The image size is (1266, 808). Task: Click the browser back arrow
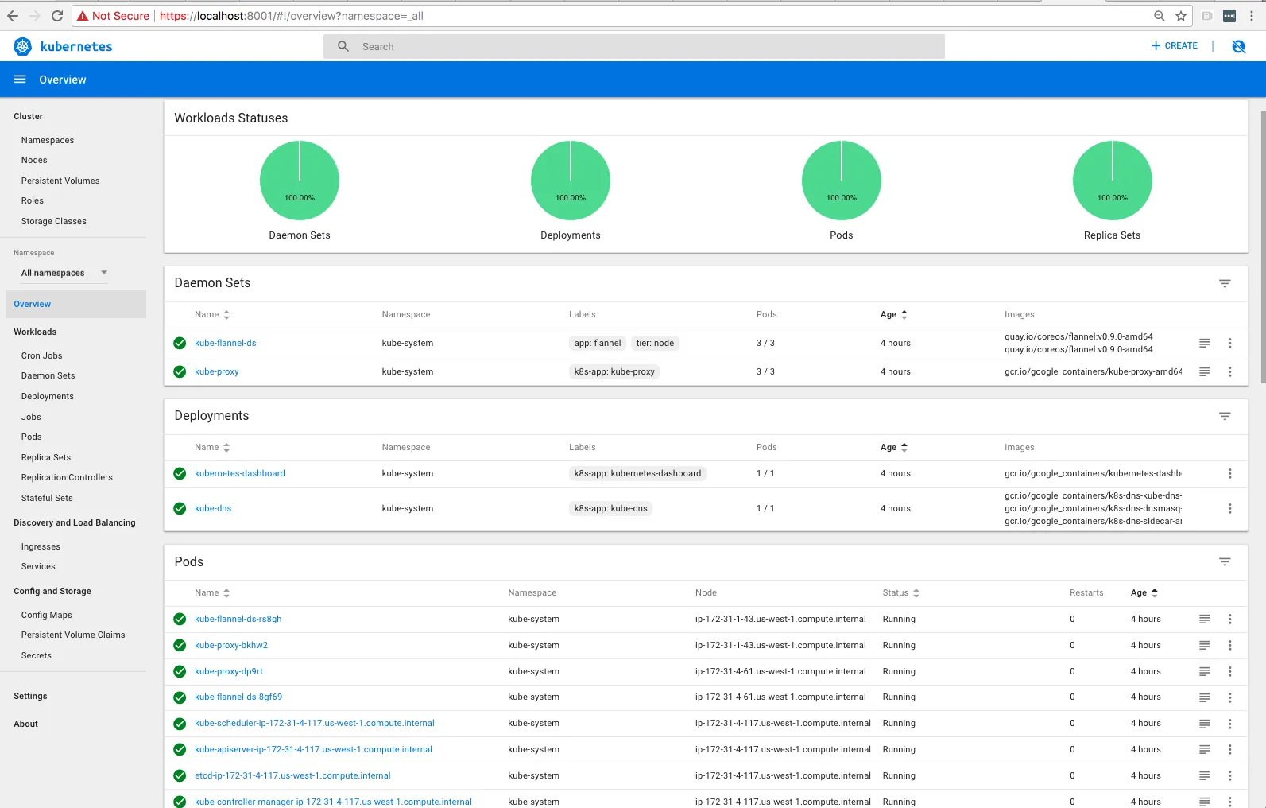coord(13,16)
